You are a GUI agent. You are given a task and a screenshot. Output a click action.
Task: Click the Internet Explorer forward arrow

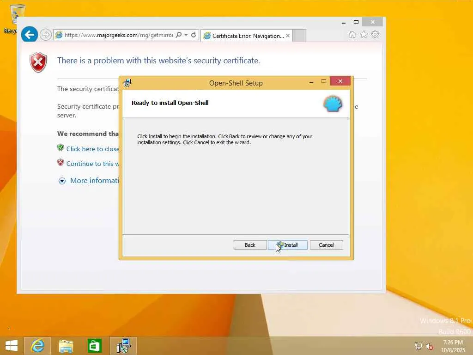(46, 35)
